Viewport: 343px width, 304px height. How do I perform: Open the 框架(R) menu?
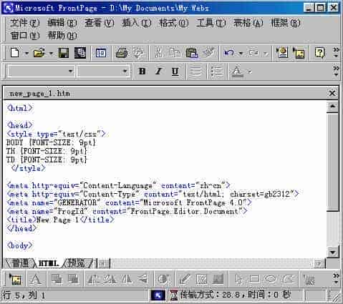[286, 23]
